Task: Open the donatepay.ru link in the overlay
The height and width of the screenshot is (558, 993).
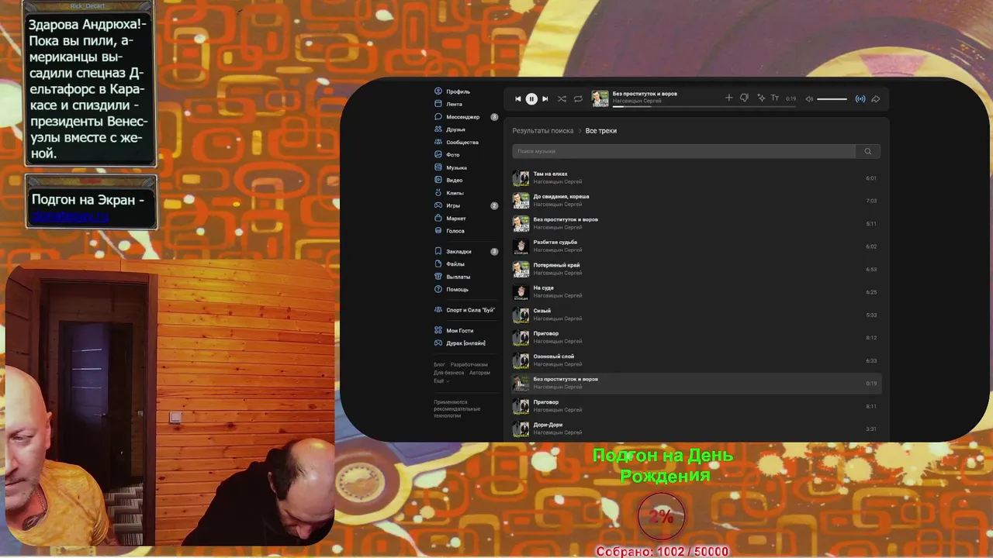Action: click(x=71, y=216)
